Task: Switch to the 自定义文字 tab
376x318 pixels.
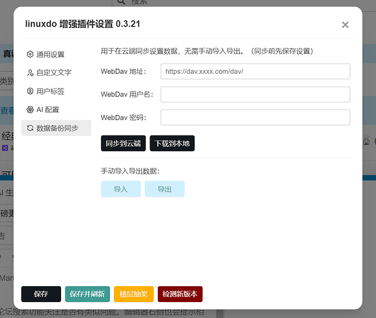Action: 56,73
